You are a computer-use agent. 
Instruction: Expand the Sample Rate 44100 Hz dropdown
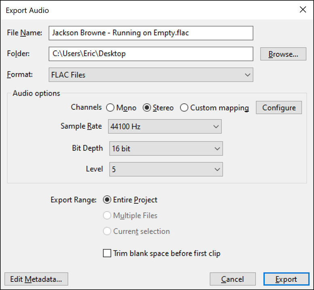[x=165, y=126]
